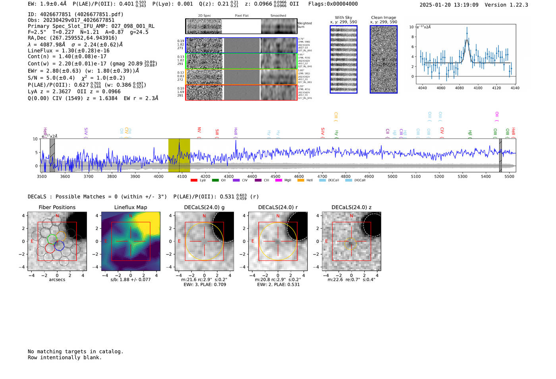556x379 pixels.
Task: Click the yellow highlighted band in the spectrum
Action: [179, 155]
